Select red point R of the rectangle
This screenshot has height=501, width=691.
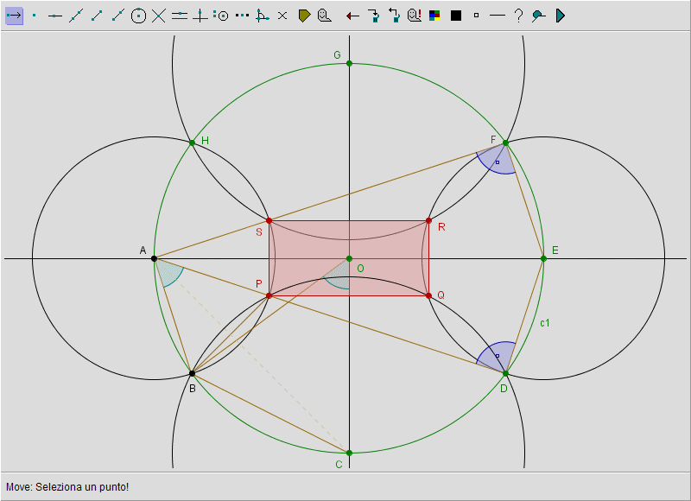pos(428,221)
